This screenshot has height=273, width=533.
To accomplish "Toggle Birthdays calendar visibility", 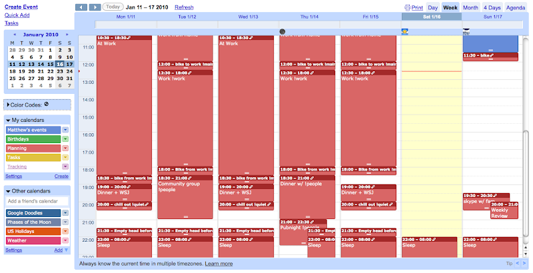I will pyautogui.click(x=33, y=139).
